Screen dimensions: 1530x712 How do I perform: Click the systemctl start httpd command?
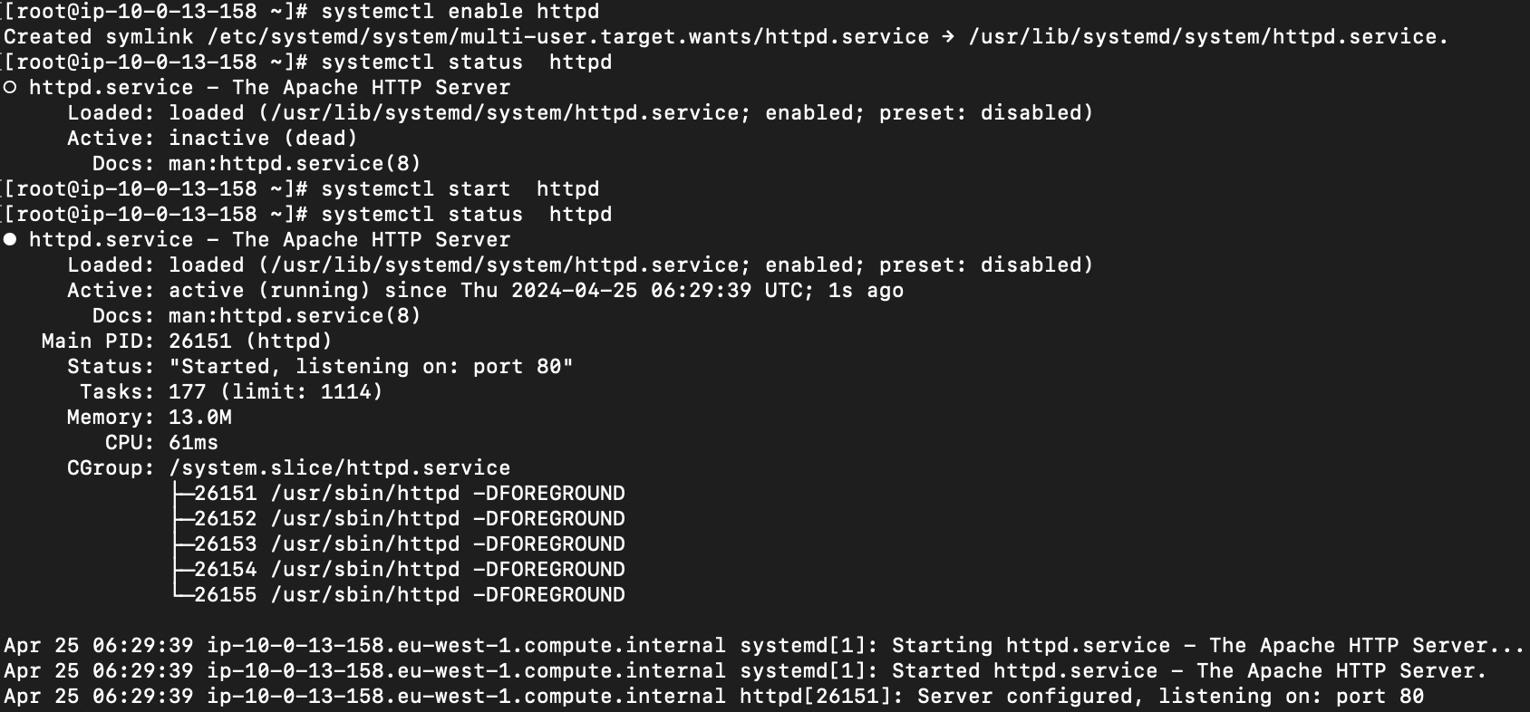tap(460, 189)
